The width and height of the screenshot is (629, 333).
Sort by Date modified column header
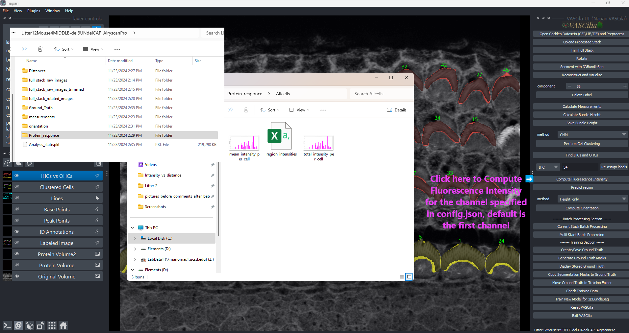click(x=129, y=61)
